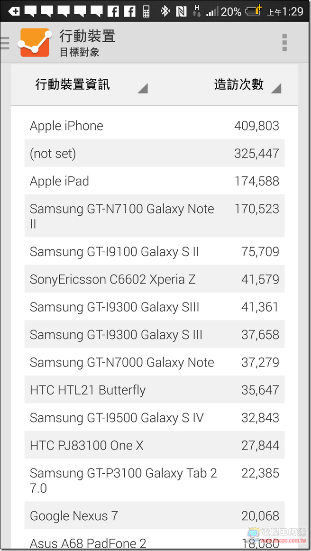Select Samsung GT-N7100 Galaxy Note II row
Screen dimensions: 311x551
155,216
